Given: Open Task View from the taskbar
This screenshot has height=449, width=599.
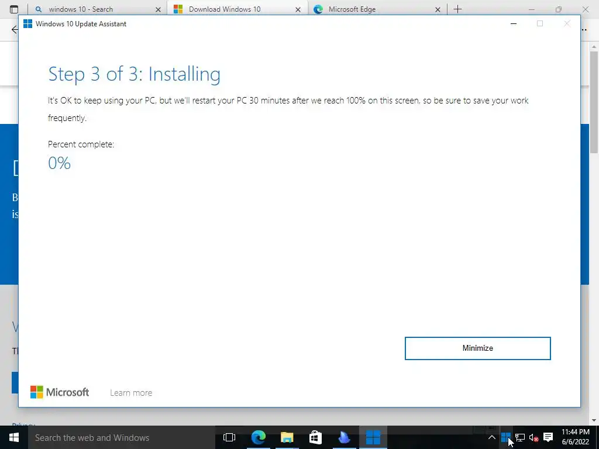Looking at the screenshot, I should [229, 437].
